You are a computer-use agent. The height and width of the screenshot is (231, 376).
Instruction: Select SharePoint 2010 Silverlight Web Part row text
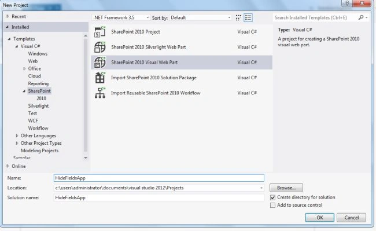149,47
